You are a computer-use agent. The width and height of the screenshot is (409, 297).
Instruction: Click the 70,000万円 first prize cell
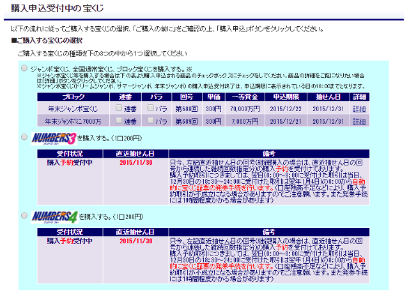(245, 109)
